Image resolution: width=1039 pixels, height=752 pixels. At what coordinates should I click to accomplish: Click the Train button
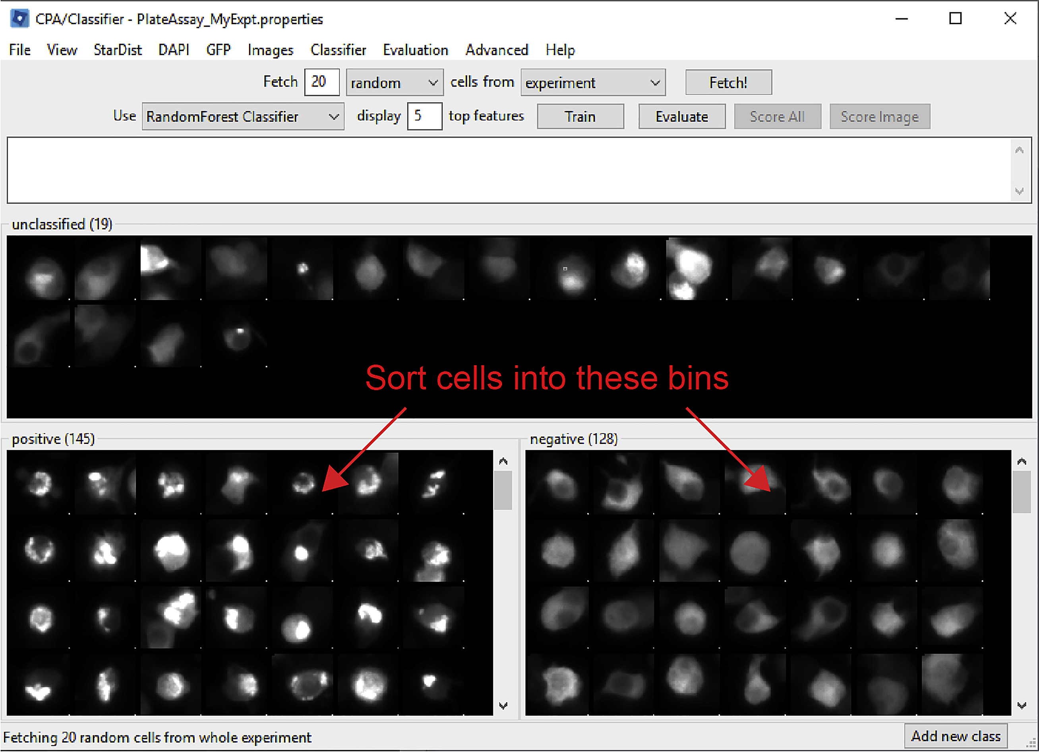coord(580,116)
